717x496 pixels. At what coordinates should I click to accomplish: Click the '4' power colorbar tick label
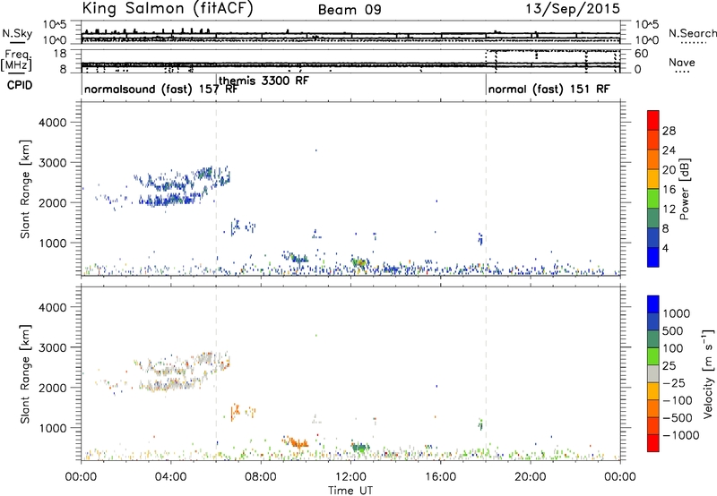pos(665,248)
